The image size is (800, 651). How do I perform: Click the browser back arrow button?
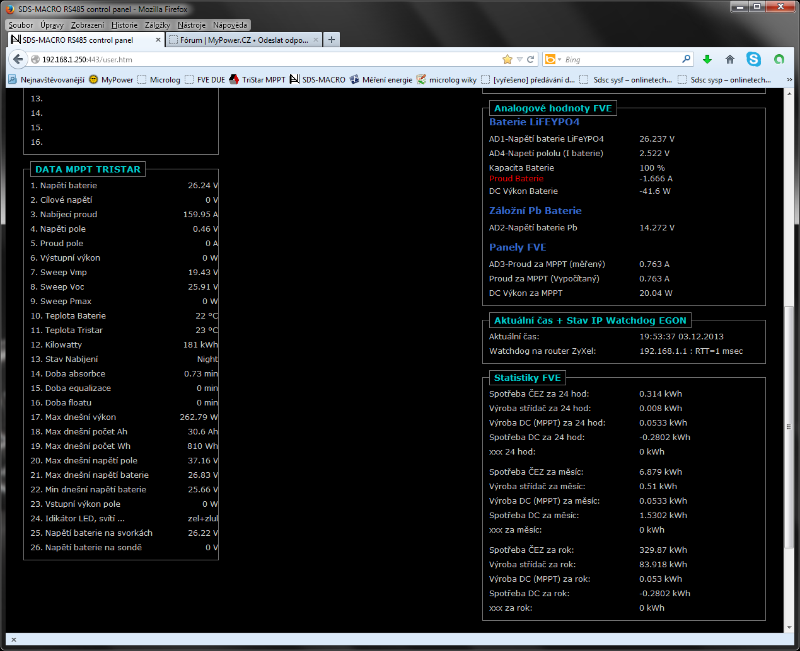point(18,59)
